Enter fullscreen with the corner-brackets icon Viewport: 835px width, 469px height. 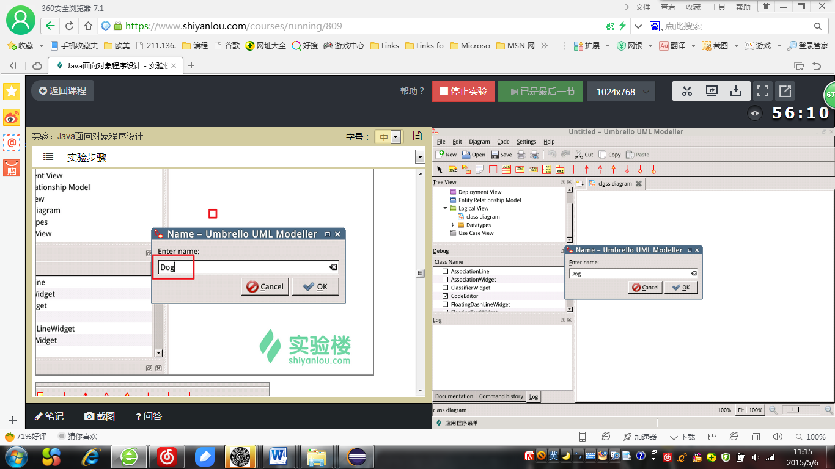(762, 91)
